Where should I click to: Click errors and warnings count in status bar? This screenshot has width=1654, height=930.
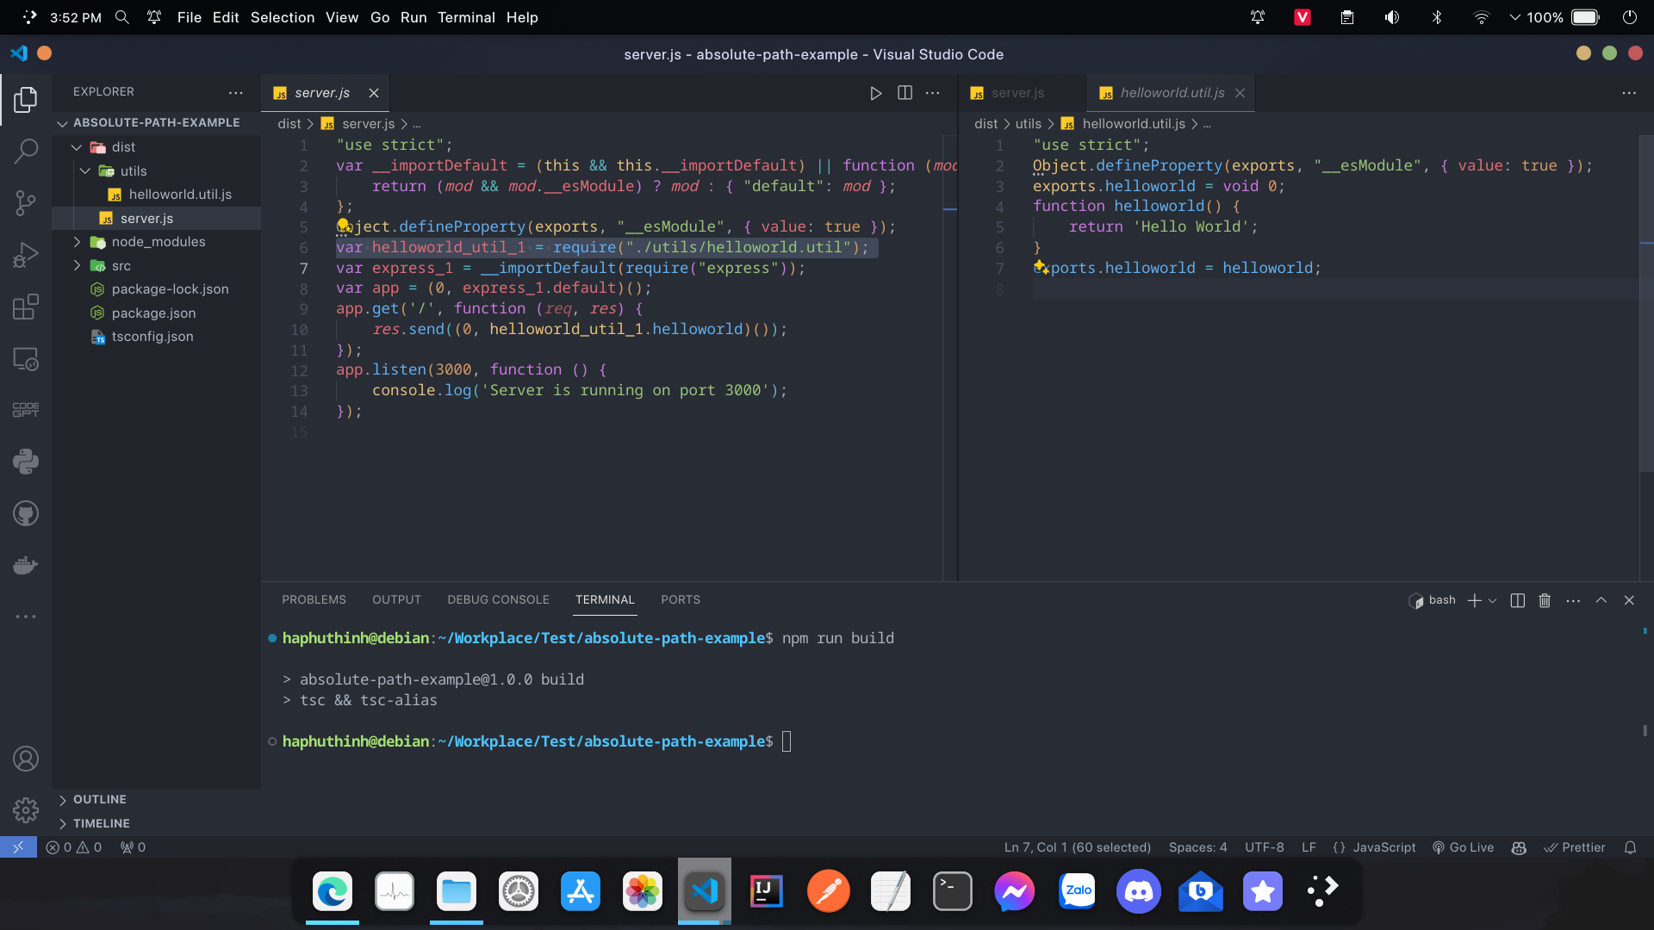point(74,847)
